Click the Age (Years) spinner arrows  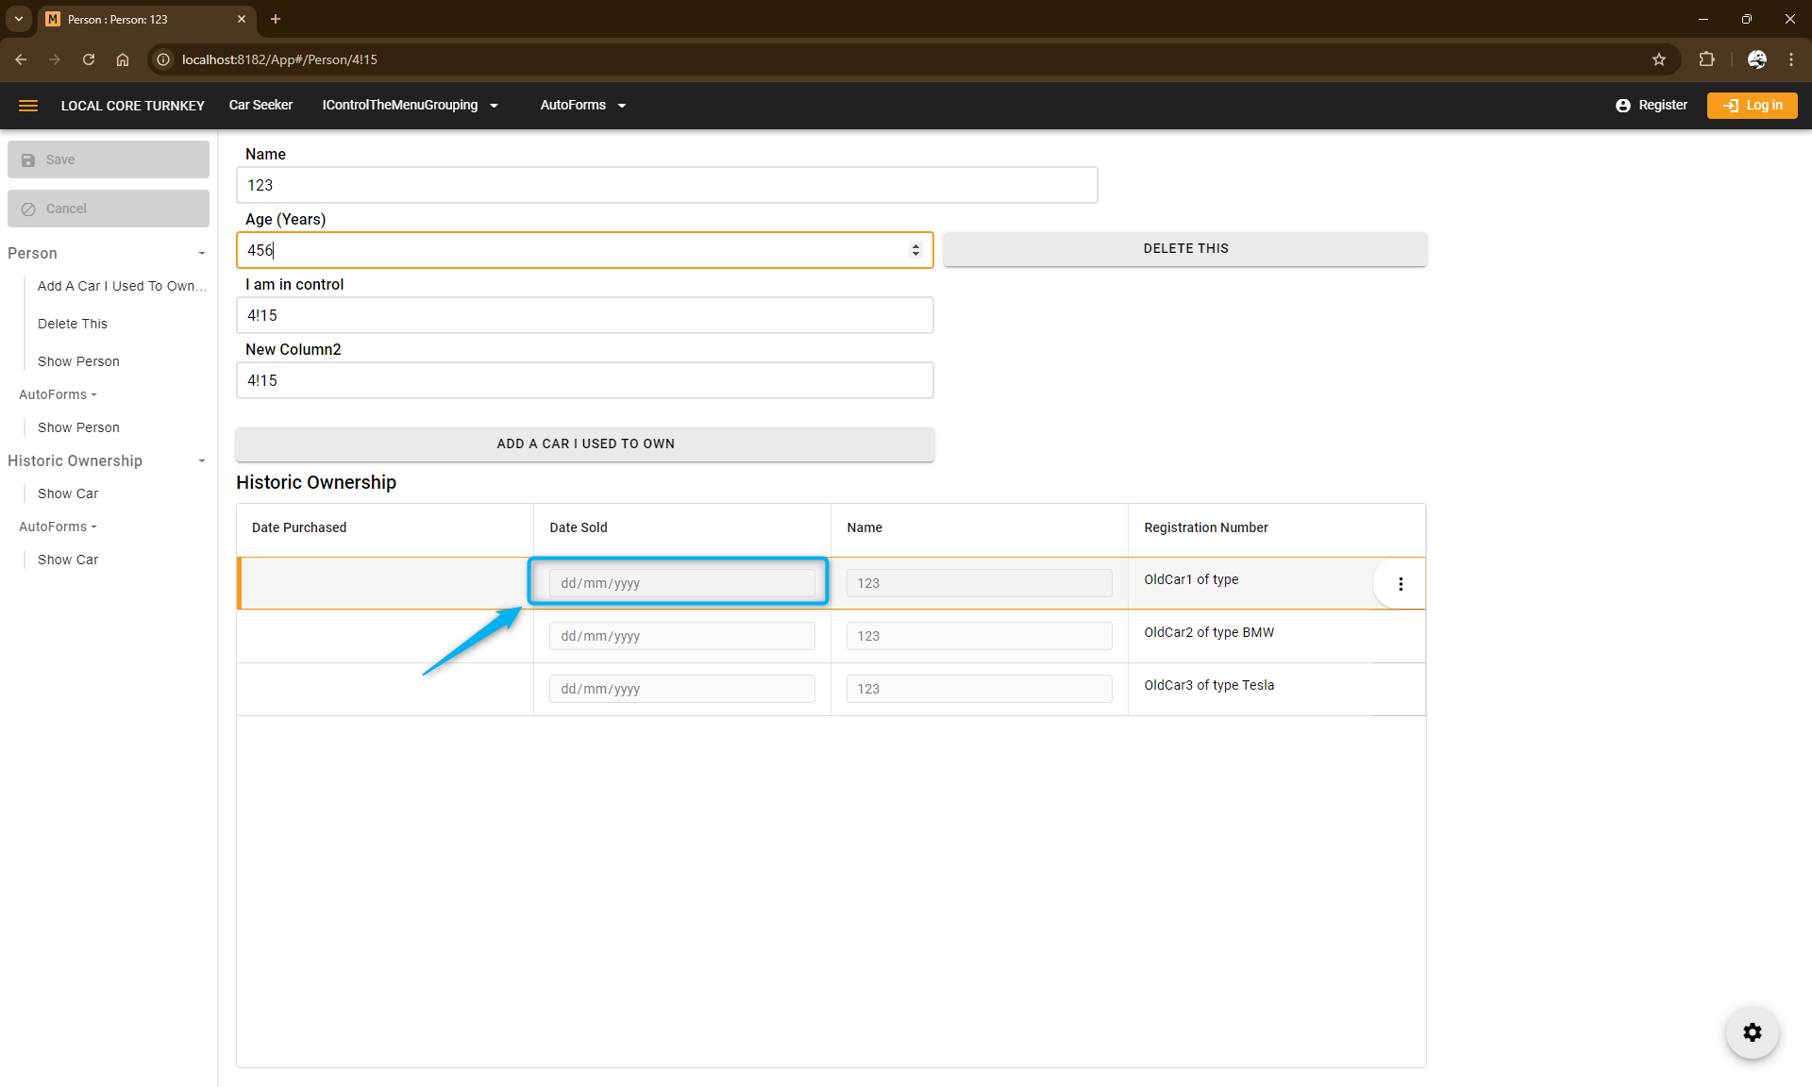(x=914, y=250)
